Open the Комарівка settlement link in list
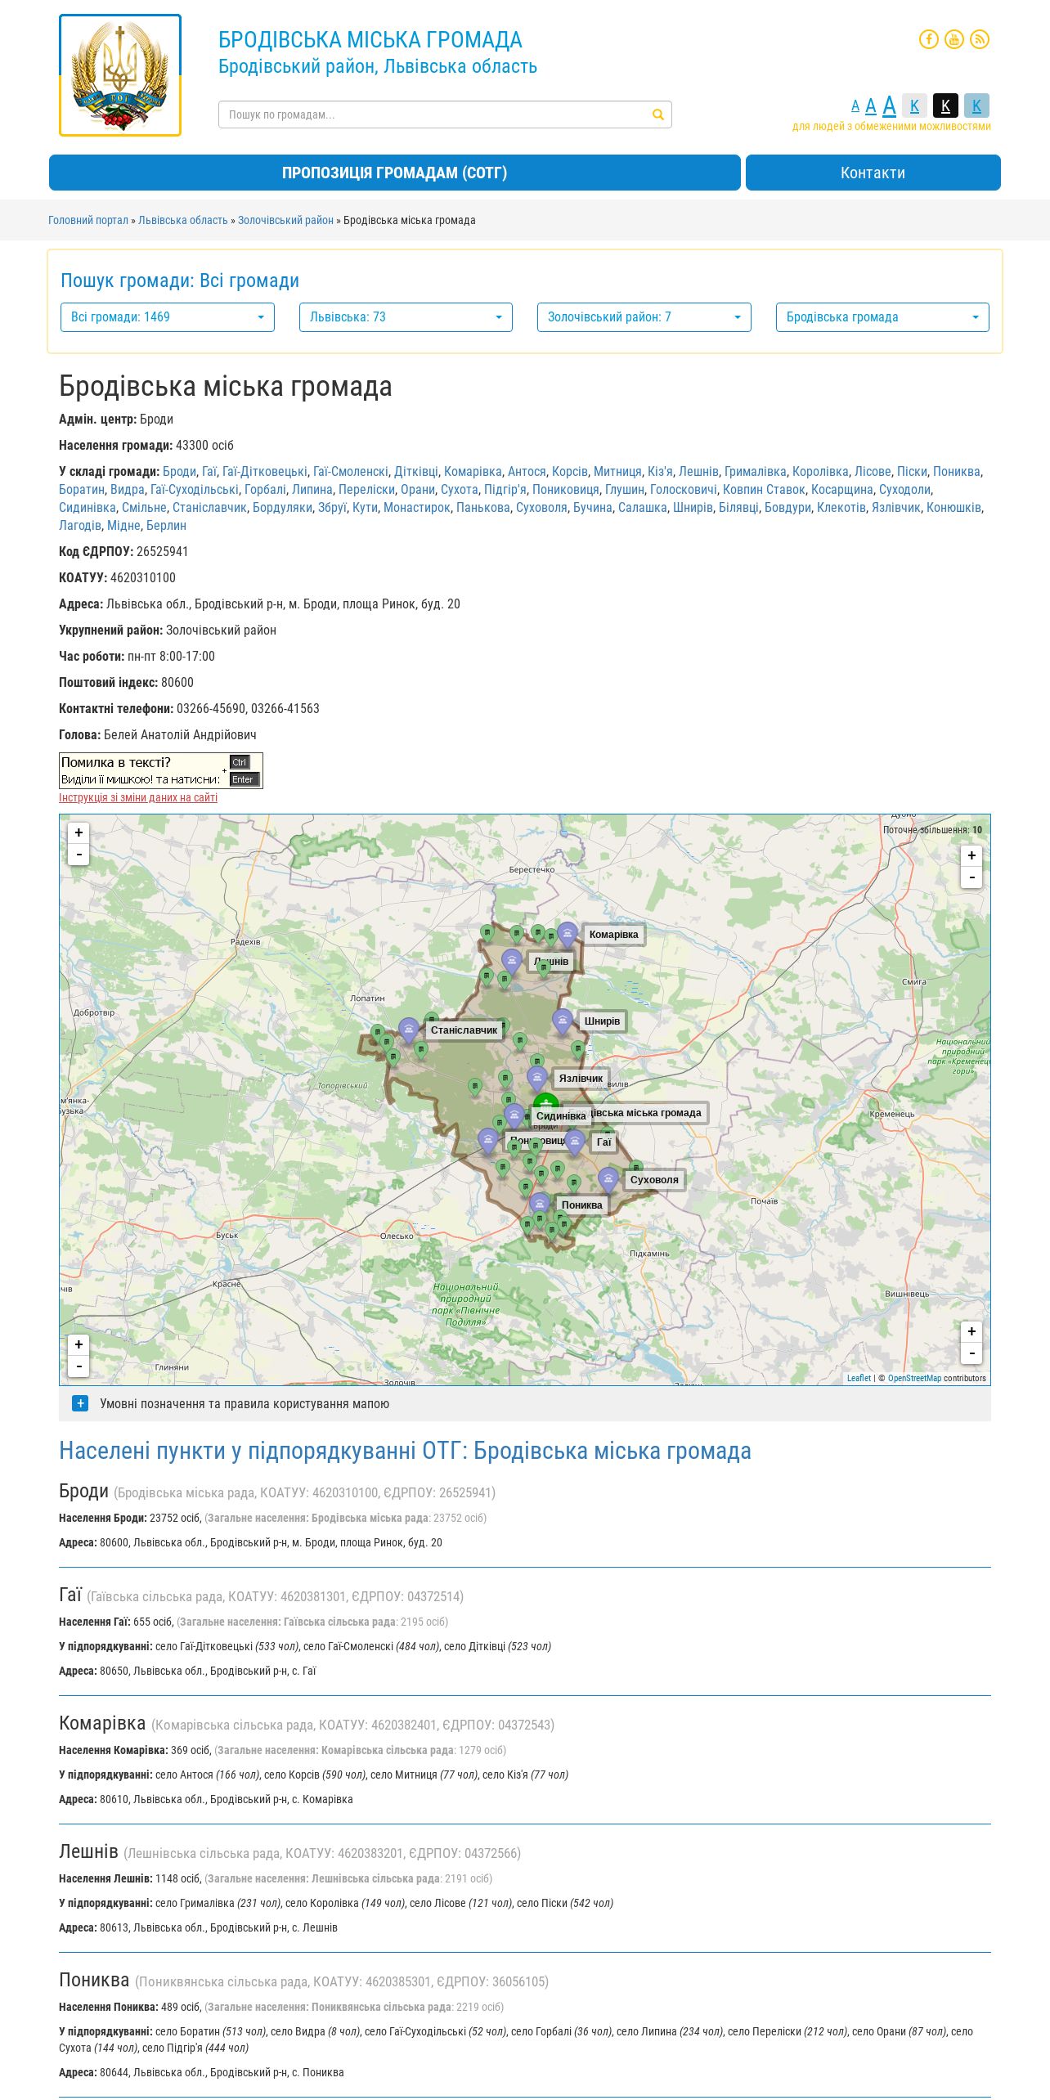This screenshot has height=2100, width=1050. 473,471
